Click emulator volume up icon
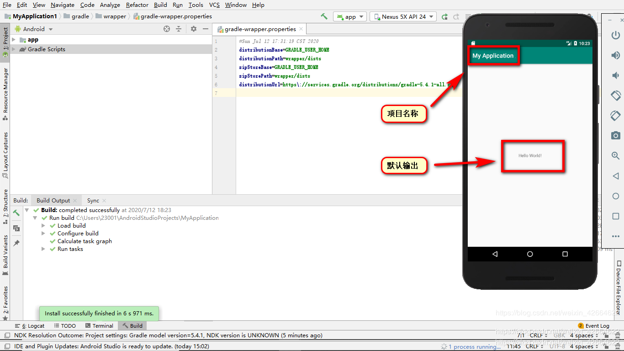Viewport: 624px width, 351px height. pos(616,55)
